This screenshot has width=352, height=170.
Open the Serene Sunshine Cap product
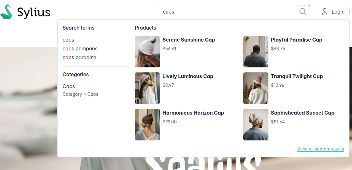189,40
